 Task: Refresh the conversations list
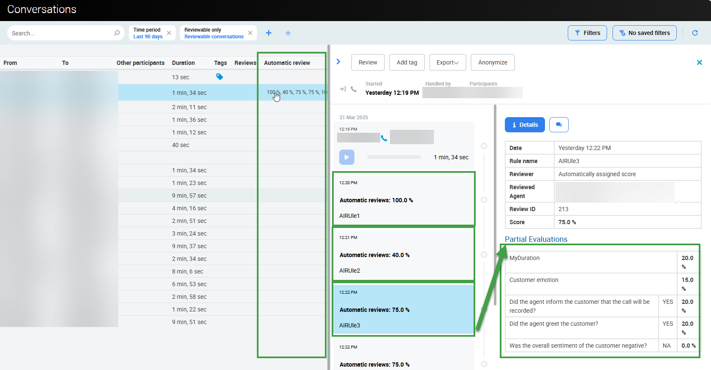click(695, 33)
